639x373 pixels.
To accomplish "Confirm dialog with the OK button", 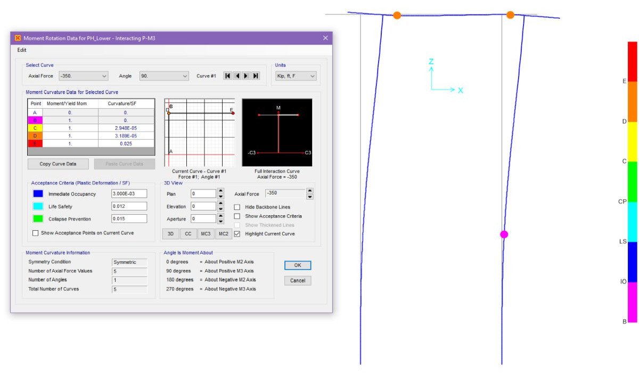I will [x=298, y=265].
